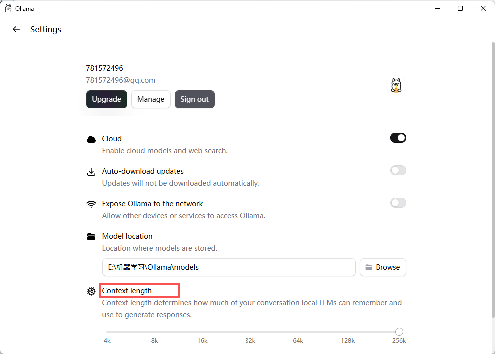Click the Ollama llama avatar icon
The height and width of the screenshot is (354, 495).
(396, 85)
